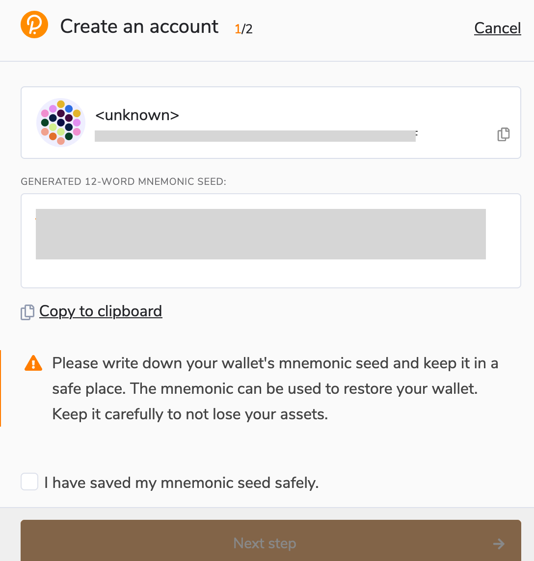The width and height of the screenshot is (534, 561).
Task: Click the Copy to clipboard link
Action: coord(101,311)
